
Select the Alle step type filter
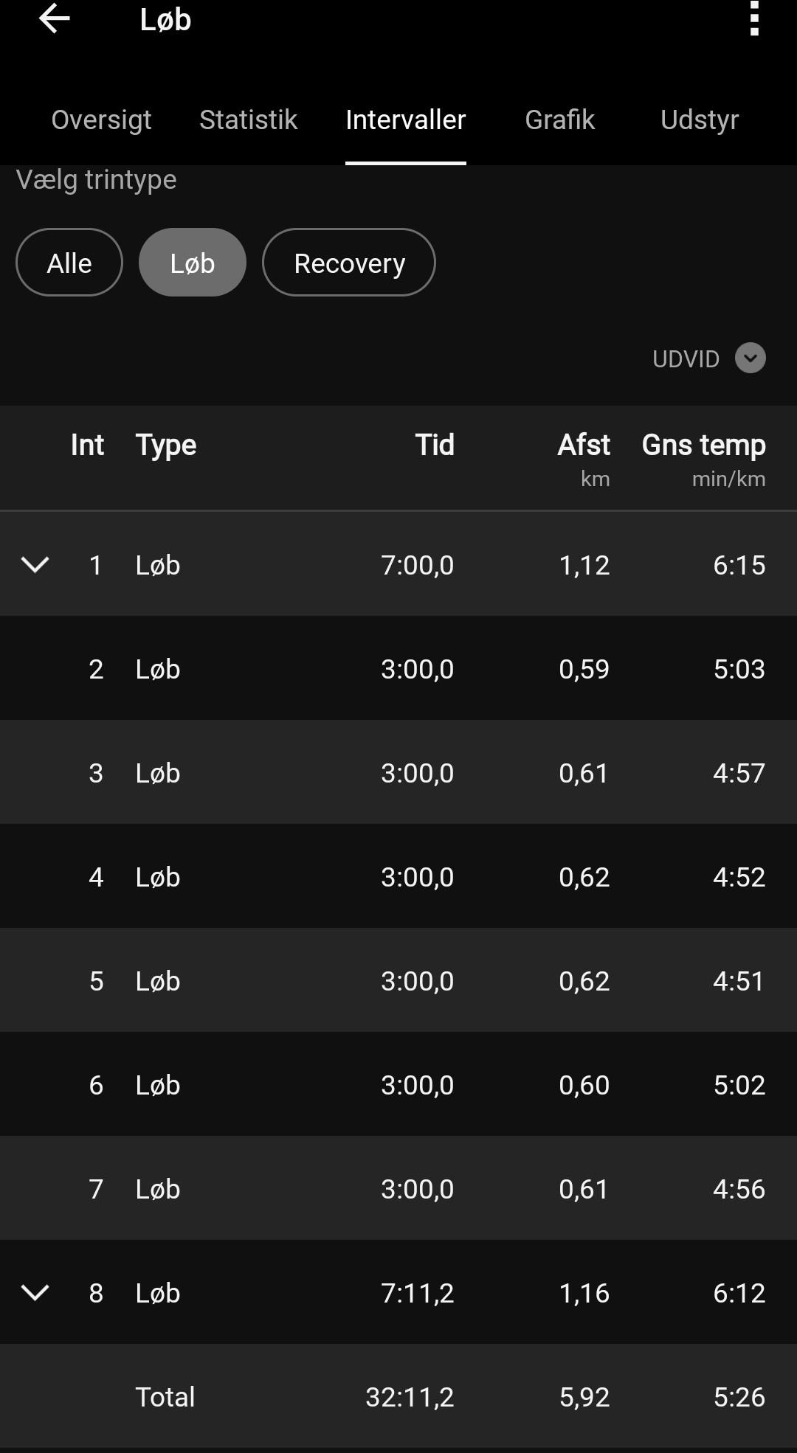coord(69,263)
